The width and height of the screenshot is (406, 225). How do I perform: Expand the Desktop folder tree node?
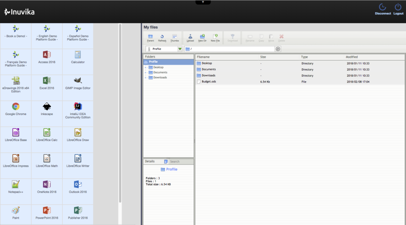(x=145, y=67)
